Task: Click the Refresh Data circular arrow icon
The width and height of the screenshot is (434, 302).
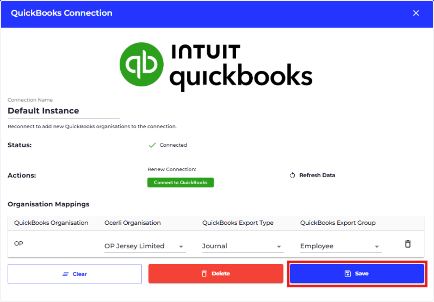Action: (293, 175)
